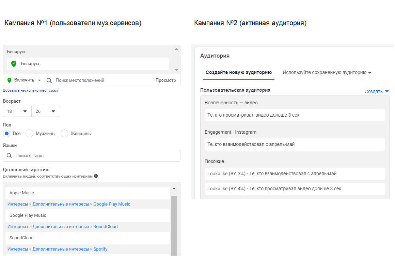Click audience 'Те, кто взаимодействовал с апрель-май'

click(x=295, y=144)
